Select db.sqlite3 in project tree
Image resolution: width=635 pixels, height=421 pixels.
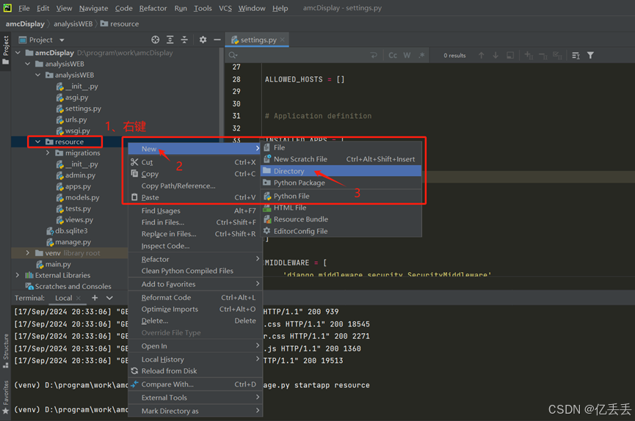tap(67, 231)
